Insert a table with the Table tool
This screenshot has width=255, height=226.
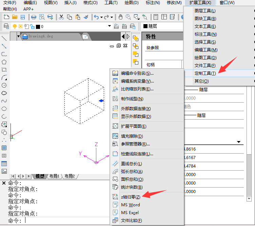[x=4, y=163]
